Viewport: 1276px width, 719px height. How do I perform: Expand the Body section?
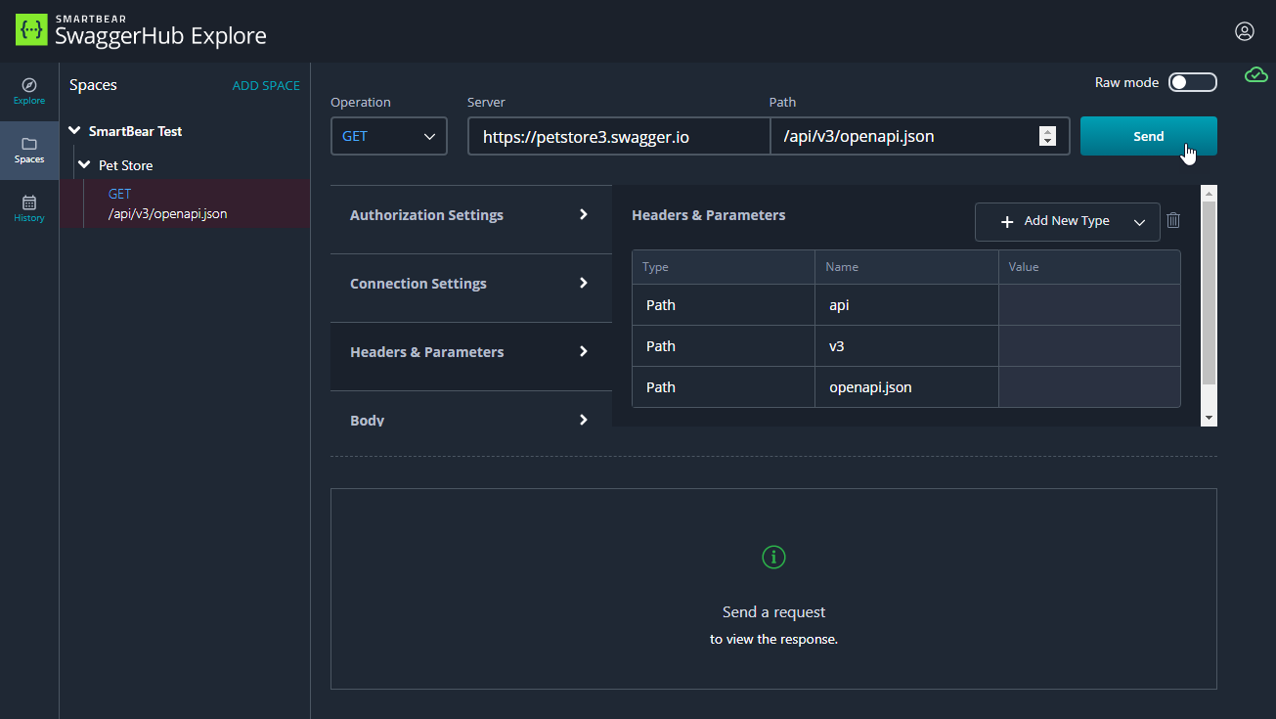(470, 419)
